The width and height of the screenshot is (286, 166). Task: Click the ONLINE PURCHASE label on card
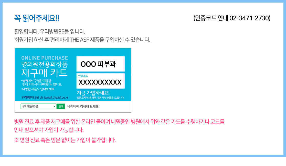tap(45, 58)
